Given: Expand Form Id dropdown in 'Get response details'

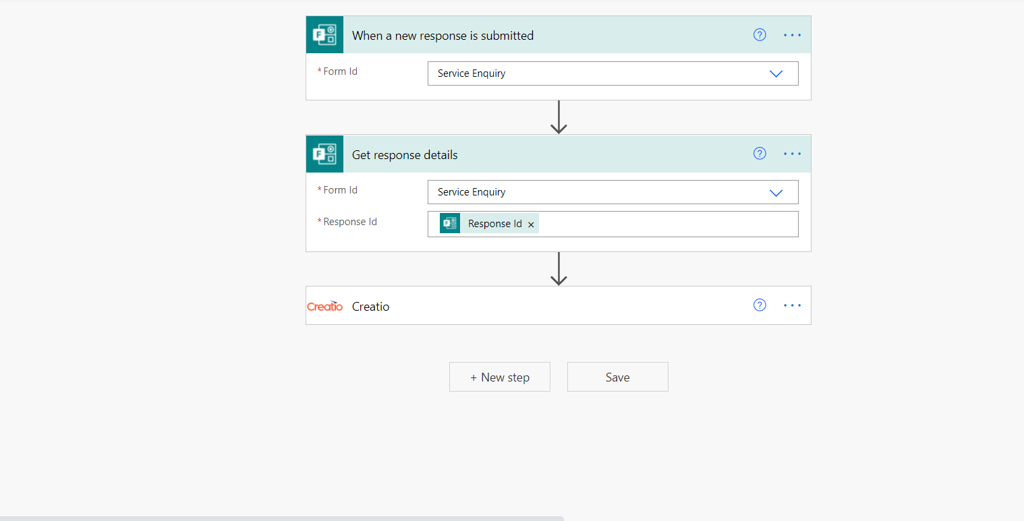Looking at the screenshot, I should tap(776, 192).
